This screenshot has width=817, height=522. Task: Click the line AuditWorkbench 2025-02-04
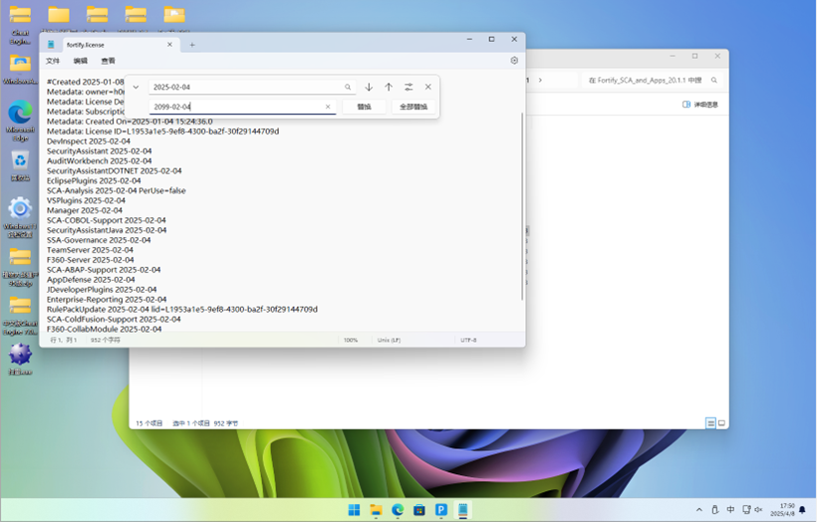99,161
